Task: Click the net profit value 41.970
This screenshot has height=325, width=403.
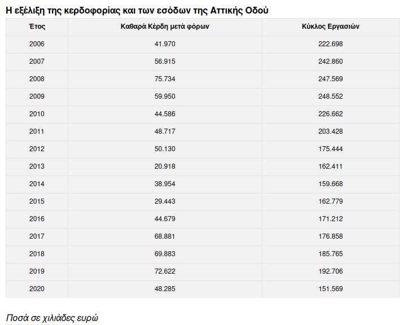Action: pos(165,44)
